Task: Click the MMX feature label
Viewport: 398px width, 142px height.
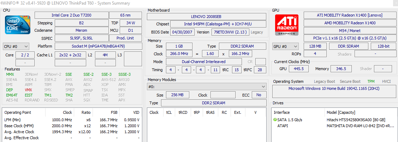Action: (10, 74)
